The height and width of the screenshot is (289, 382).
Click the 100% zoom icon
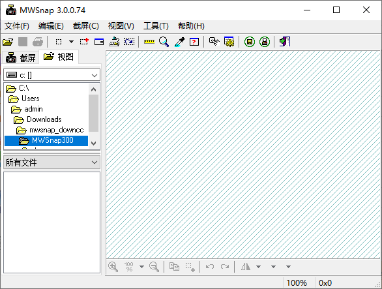coord(128,267)
